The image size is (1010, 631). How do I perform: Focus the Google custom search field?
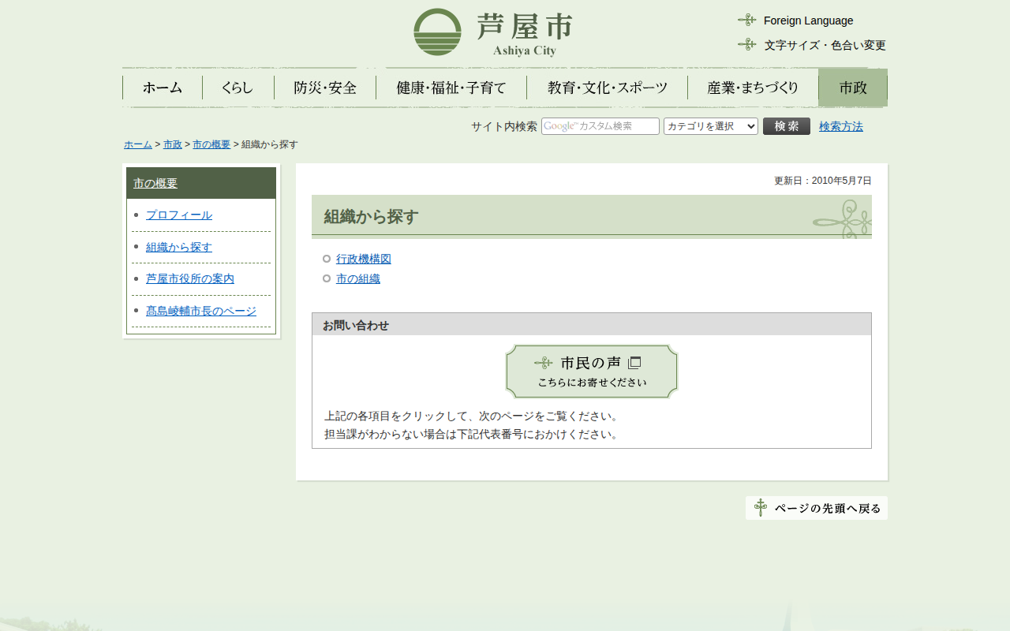pyautogui.click(x=600, y=126)
